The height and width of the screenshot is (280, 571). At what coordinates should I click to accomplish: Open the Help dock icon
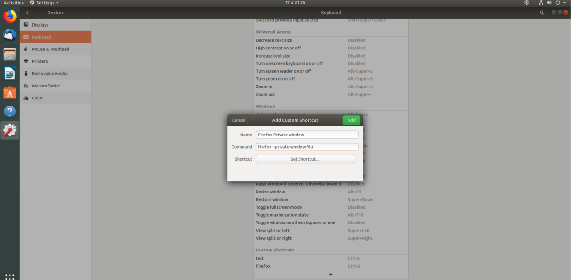[10, 112]
